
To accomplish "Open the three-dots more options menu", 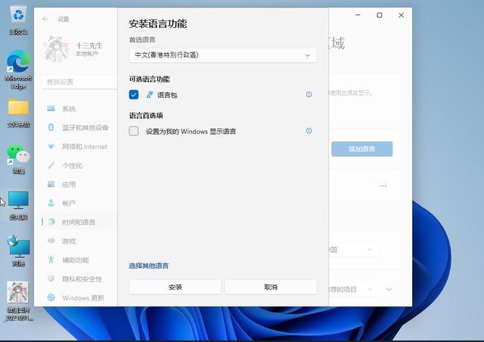I will 383,186.
